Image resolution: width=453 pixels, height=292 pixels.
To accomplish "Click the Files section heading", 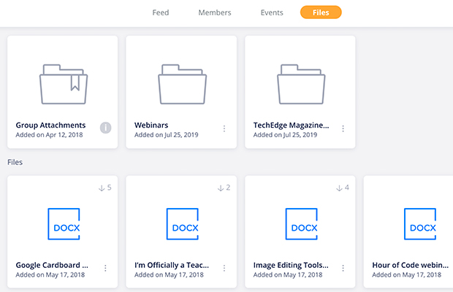I will [x=15, y=162].
